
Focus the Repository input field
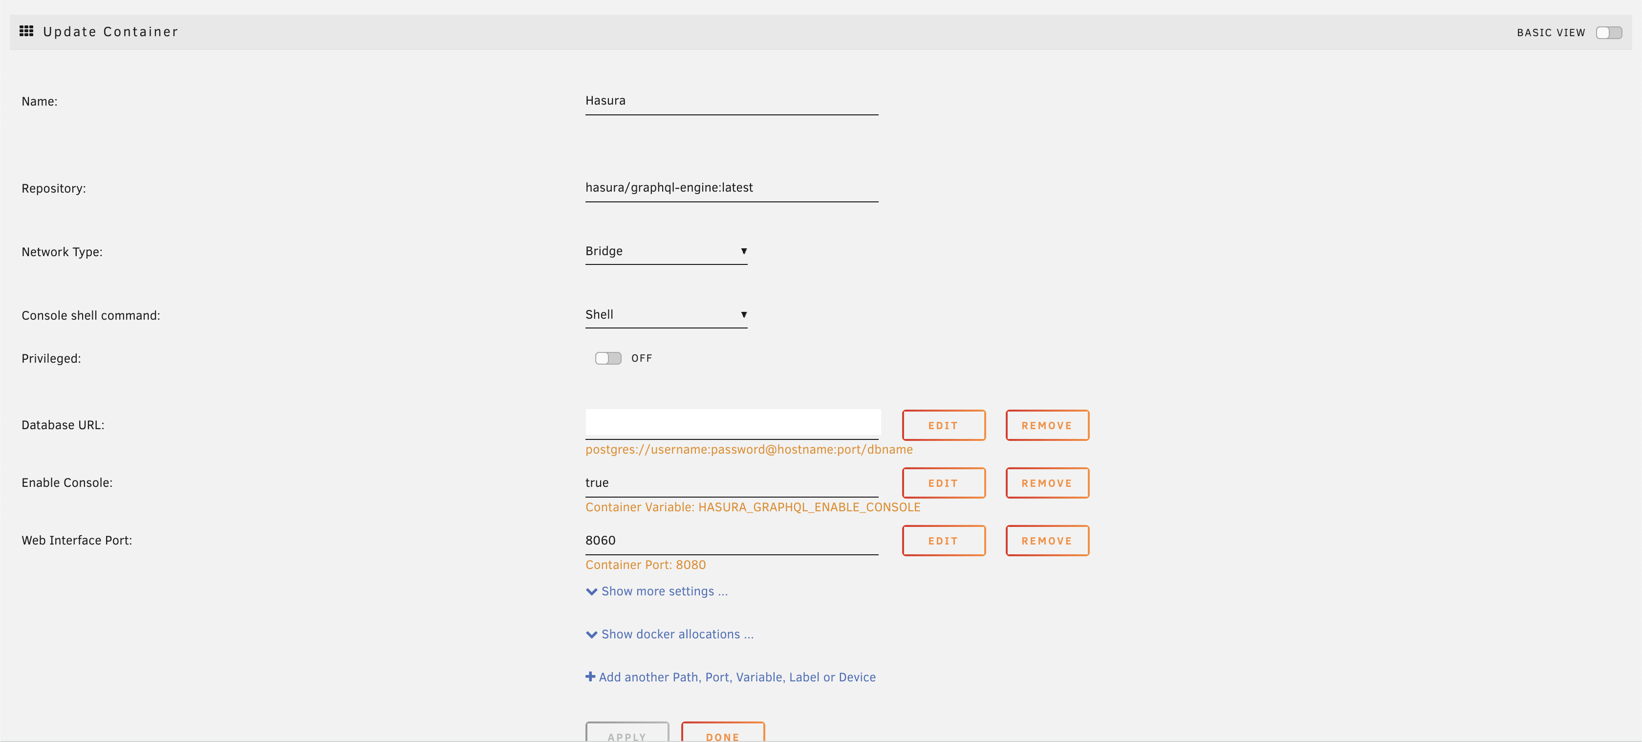pyautogui.click(x=732, y=188)
